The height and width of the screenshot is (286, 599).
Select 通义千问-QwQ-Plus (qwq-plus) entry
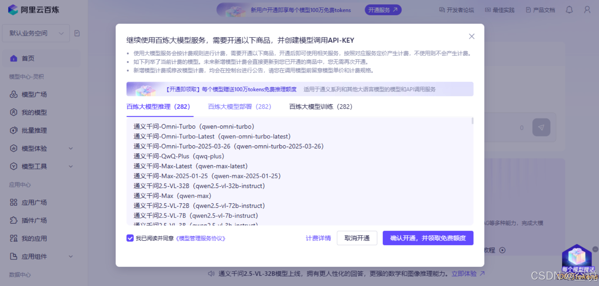coord(179,156)
